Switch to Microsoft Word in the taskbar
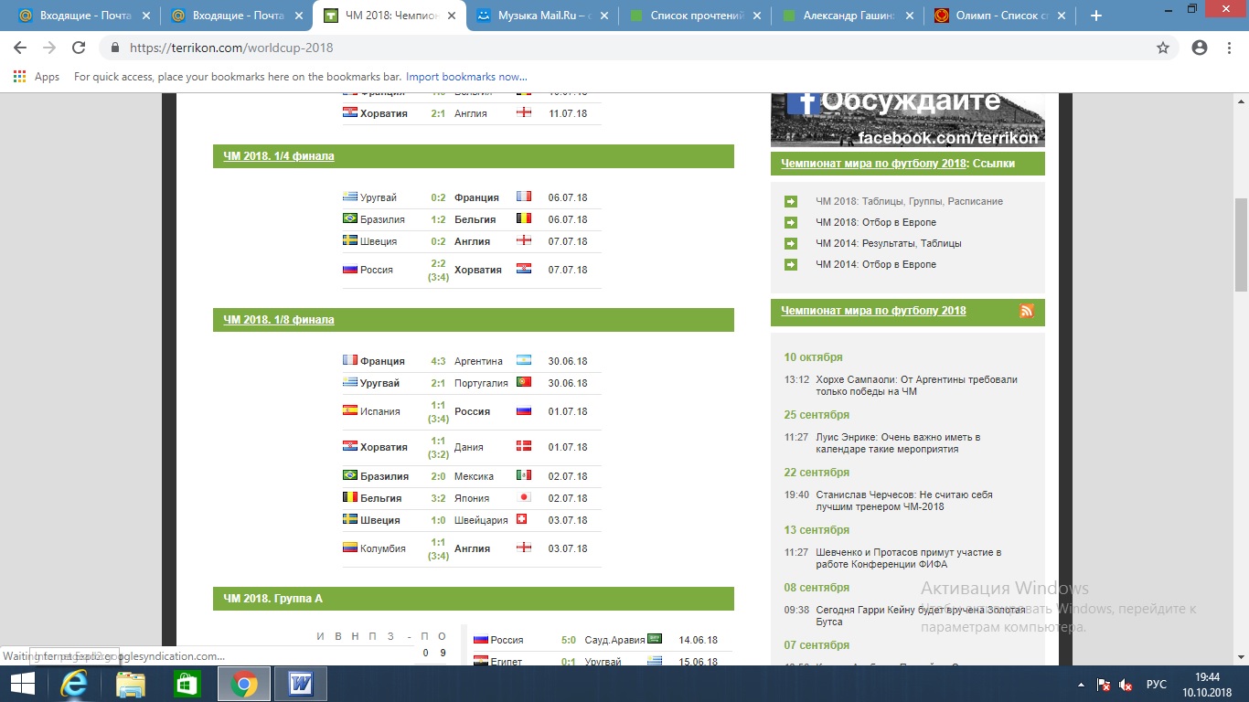This screenshot has width=1249, height=702. point(301,684)
